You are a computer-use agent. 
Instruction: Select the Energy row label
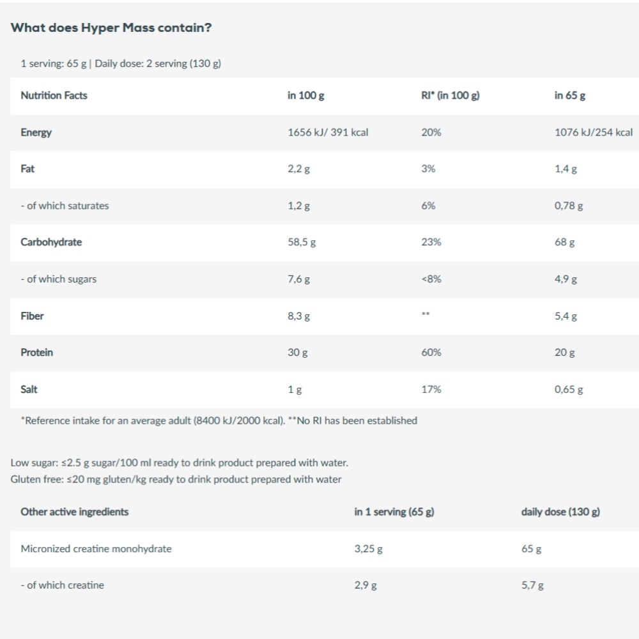pos(36,132)
